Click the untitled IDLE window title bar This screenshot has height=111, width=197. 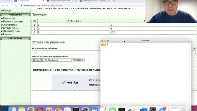146,41
